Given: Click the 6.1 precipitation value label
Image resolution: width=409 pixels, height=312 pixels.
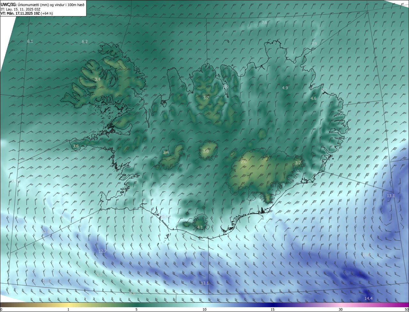Looking at the screenshot, I should point(30,41).
